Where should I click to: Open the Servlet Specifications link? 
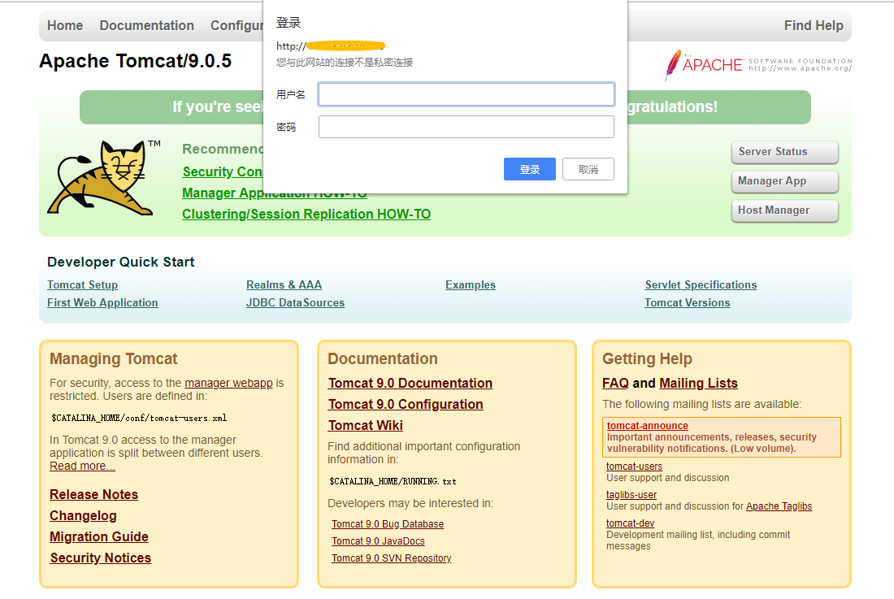[x=701, y=285]
